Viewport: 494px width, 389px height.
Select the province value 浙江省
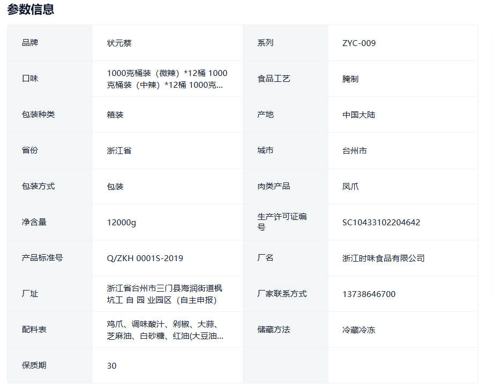point(119,150)
